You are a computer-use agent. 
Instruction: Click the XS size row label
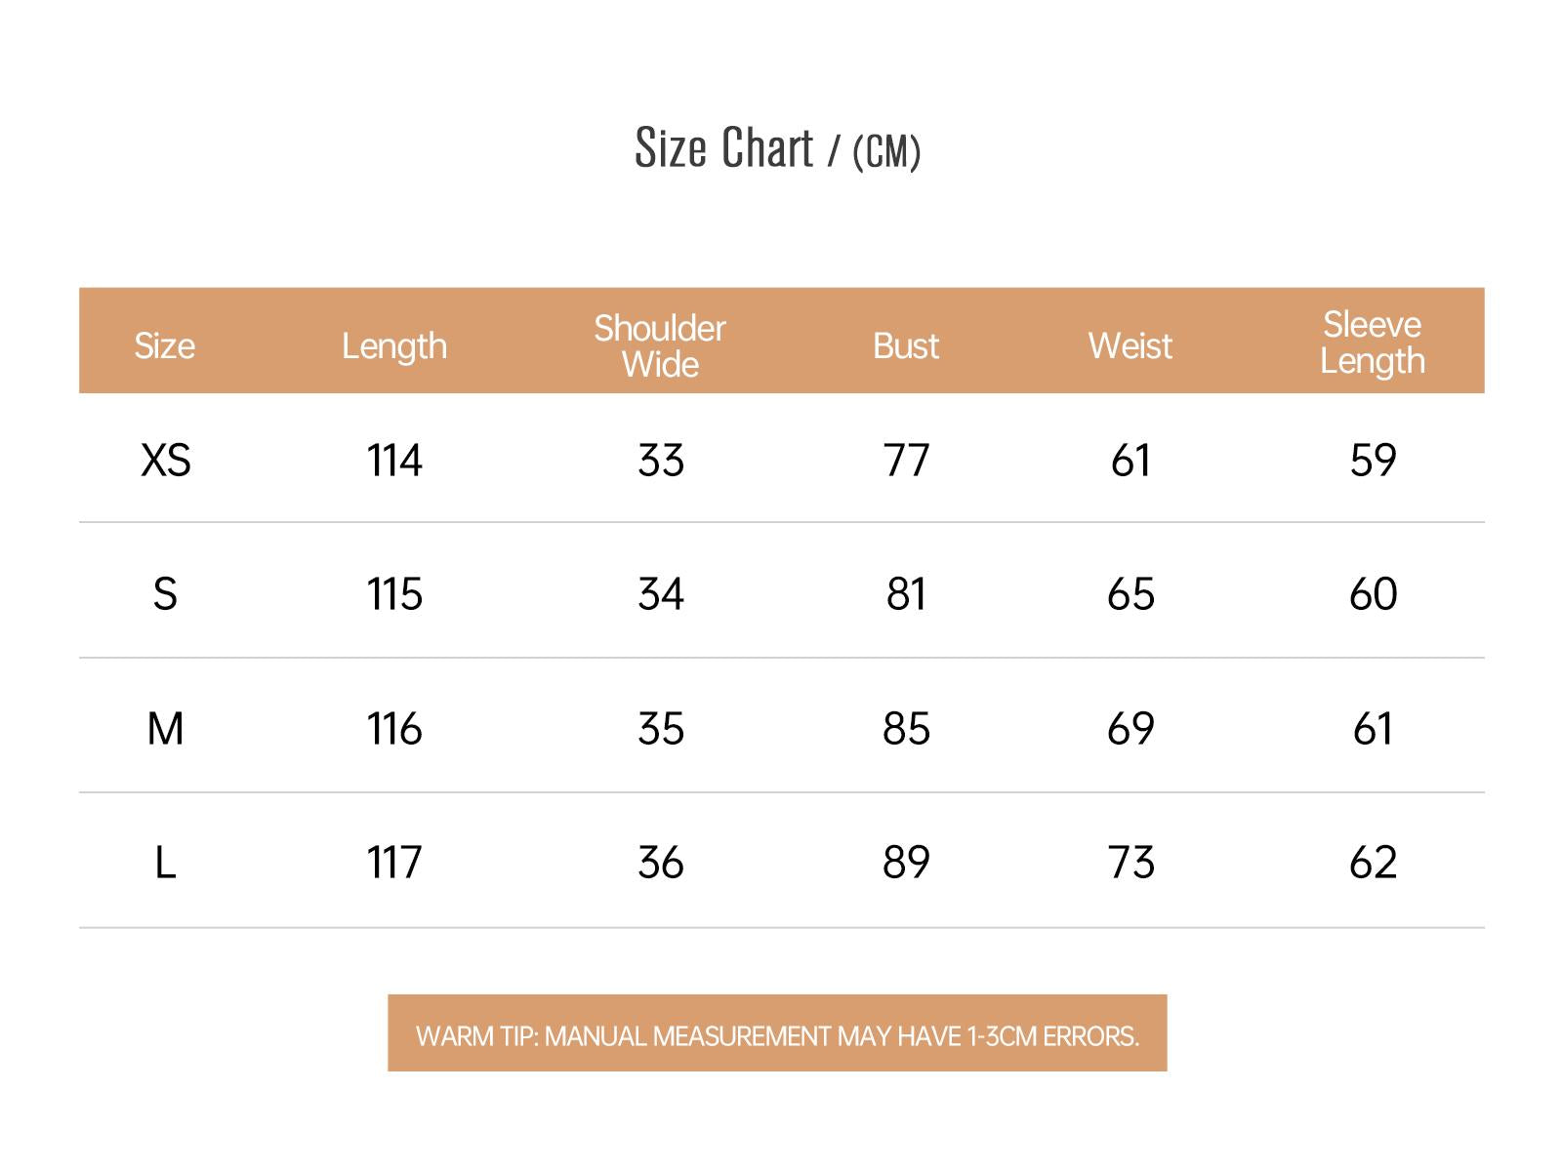coord(166,460)
